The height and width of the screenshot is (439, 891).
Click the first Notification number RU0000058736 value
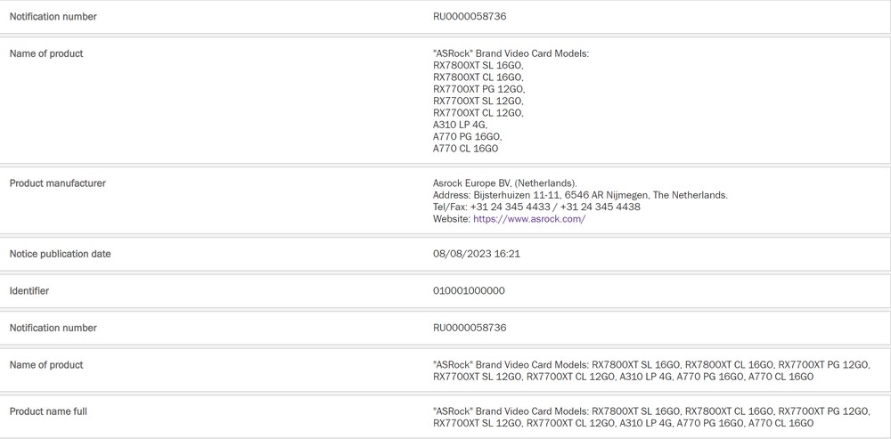pos(470,16)
